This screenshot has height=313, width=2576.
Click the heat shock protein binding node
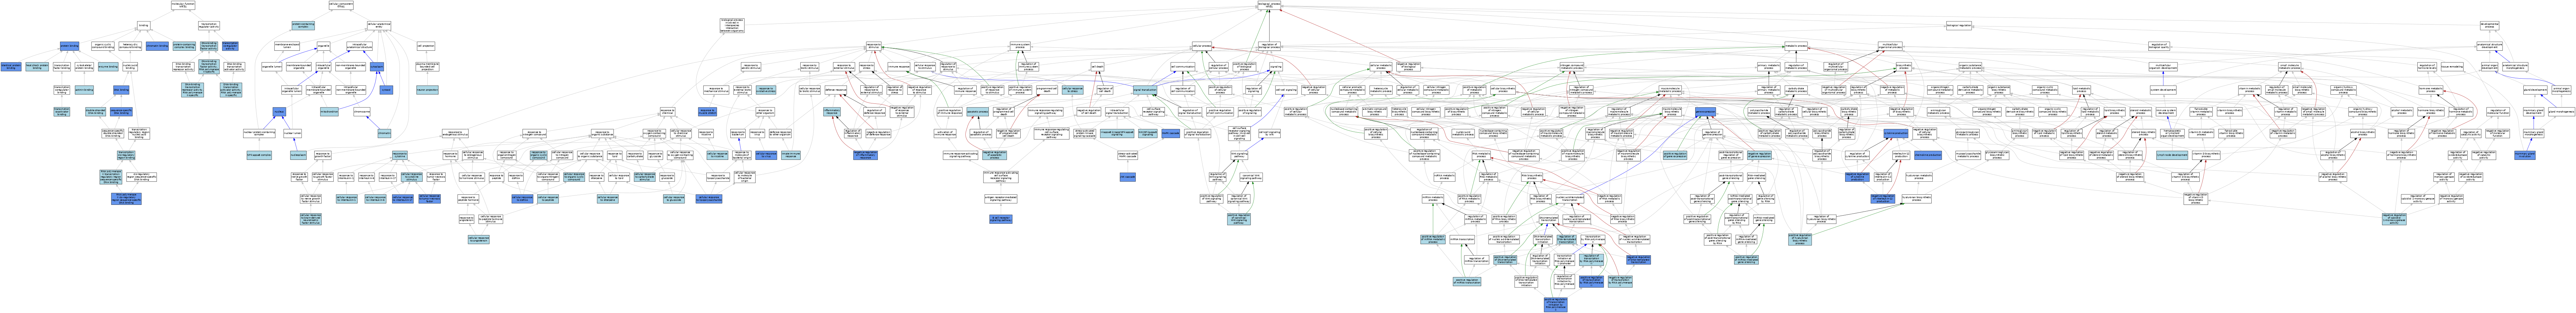37,66
